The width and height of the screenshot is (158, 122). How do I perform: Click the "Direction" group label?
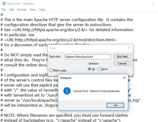coord(94,63)
